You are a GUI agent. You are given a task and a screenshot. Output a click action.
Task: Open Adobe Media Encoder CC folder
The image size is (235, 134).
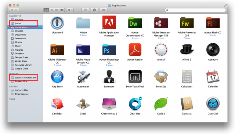tap(83, 50)
